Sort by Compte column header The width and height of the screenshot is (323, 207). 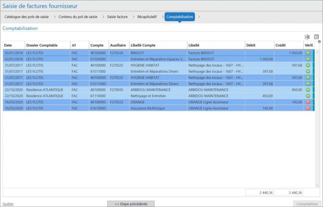click(x=99, y=45)
